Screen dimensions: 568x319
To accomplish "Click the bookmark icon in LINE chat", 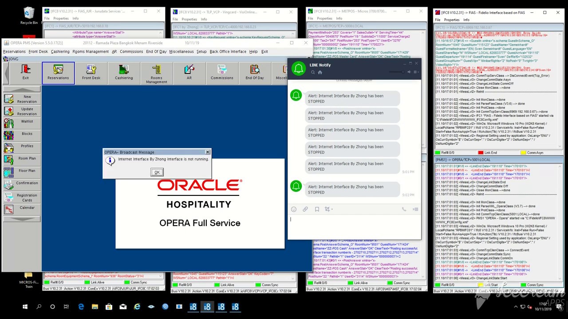I will point(317,209).
